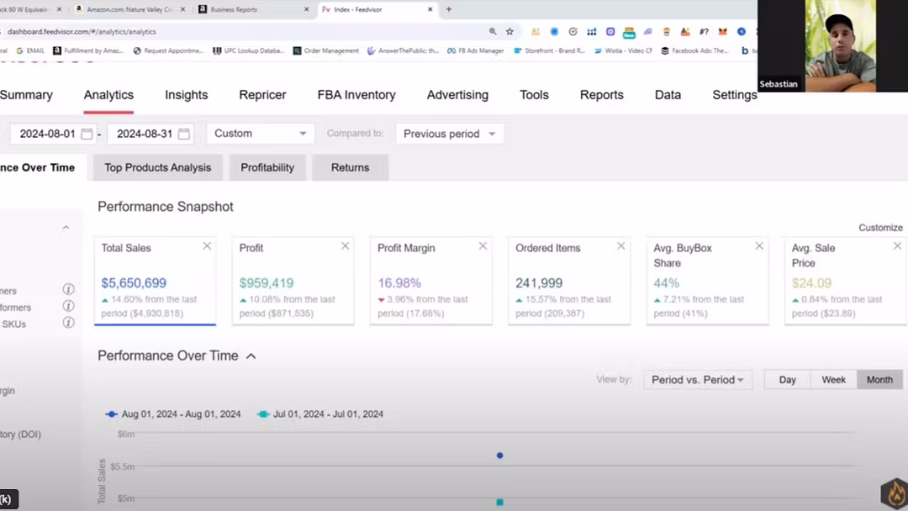Click the blue August data point on chart
This screenshot has width=908, height=511.
pos(500,456)
